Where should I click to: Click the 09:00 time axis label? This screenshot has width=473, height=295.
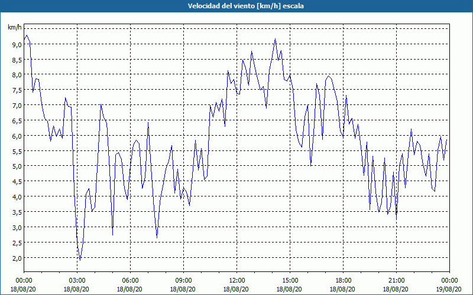pos(183,281)
